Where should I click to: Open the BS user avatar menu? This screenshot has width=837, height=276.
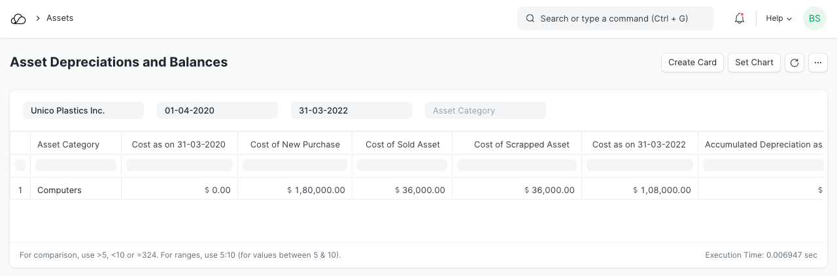coord(814,19)
